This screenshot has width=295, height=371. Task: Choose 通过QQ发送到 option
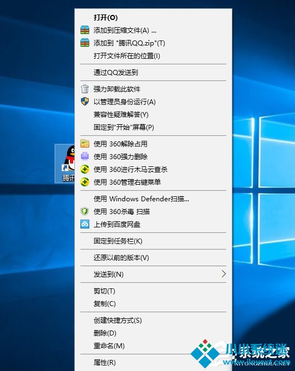(x=153, y=73)
